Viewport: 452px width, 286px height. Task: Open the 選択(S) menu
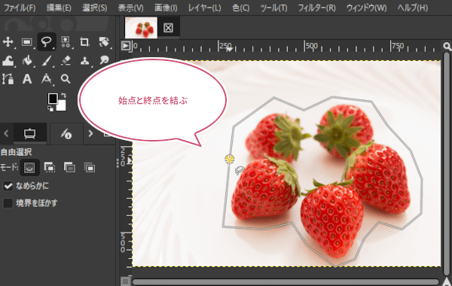coord(95,8)
